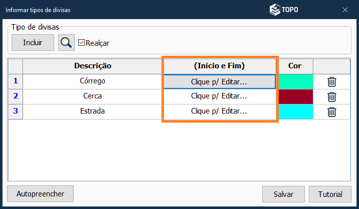Delete the Estrada row with trash icon
This screenshot has height=209, width=359.
[331, 112]
